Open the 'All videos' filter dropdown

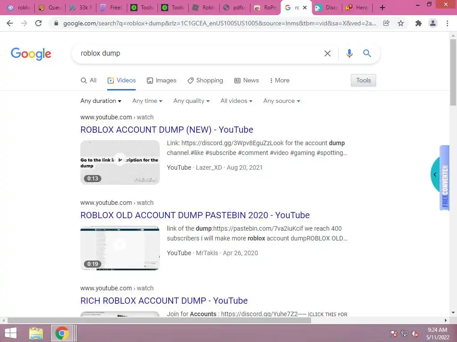[x=237, y=101]
